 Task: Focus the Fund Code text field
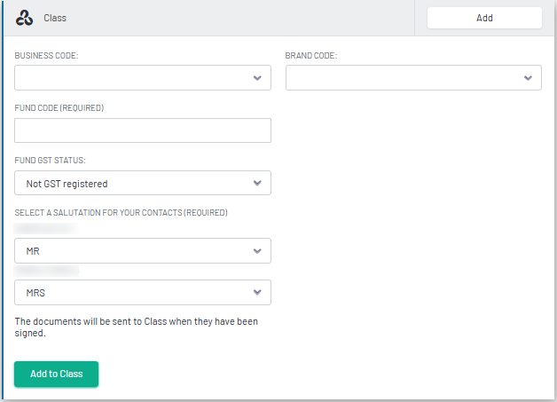tap(142, 130)
